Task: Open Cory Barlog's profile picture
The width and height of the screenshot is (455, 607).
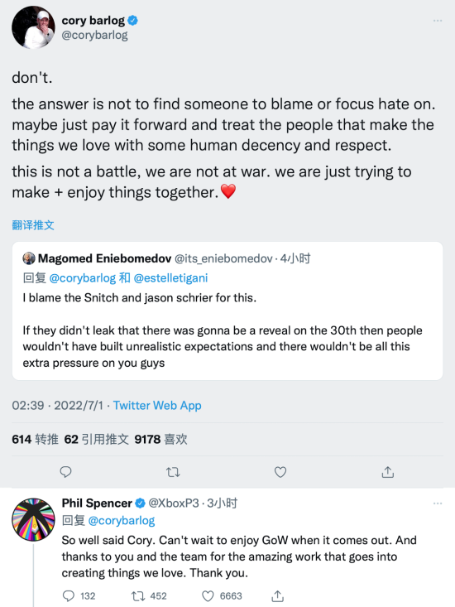Action: [33, 27]
